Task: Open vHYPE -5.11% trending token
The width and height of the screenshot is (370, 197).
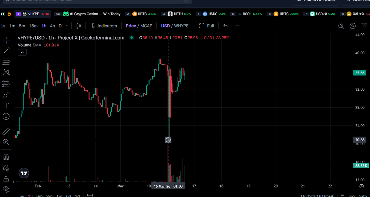Action: 33,14
